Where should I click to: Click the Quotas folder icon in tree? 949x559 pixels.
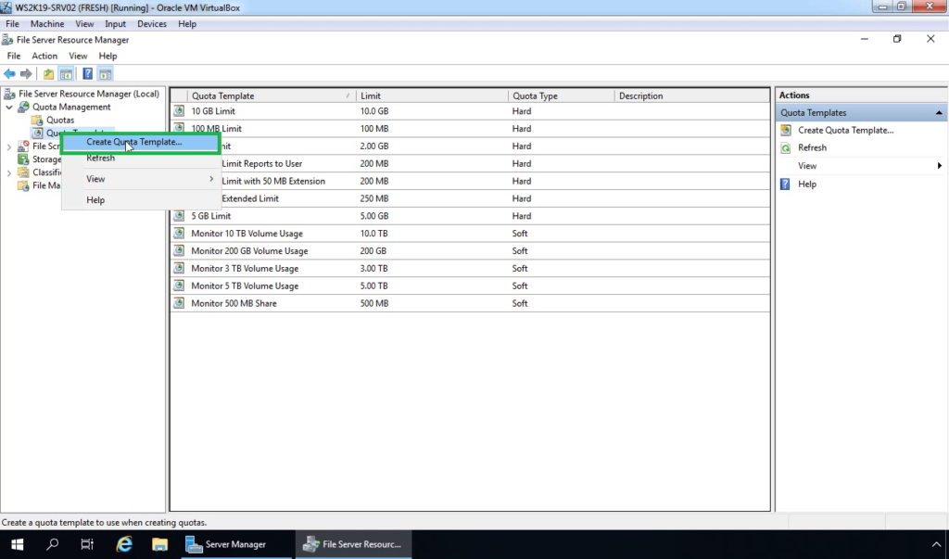click(x=37, y=120)
